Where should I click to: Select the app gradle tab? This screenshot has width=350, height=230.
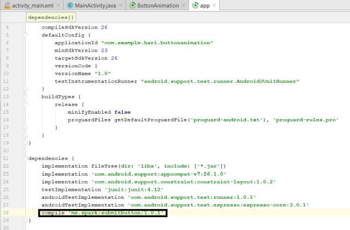205,5
